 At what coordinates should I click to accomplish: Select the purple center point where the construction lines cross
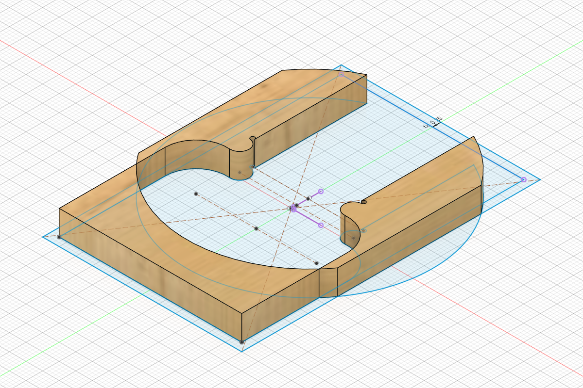point(293,209)
